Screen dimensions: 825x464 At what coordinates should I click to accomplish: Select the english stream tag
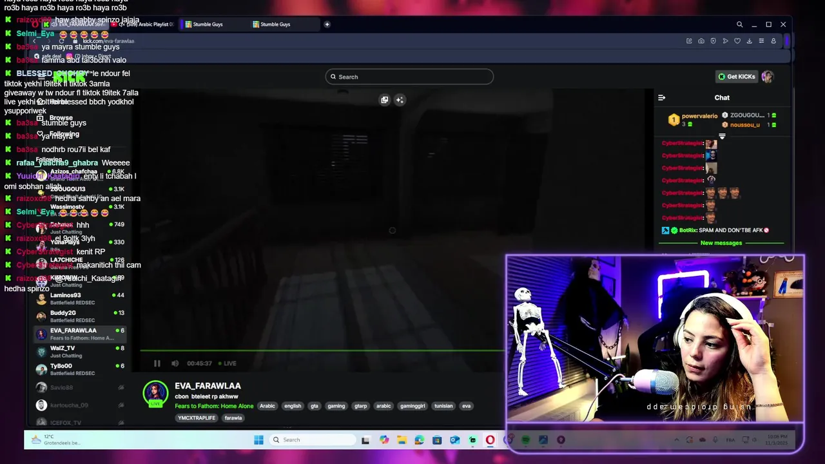point(293,406)
